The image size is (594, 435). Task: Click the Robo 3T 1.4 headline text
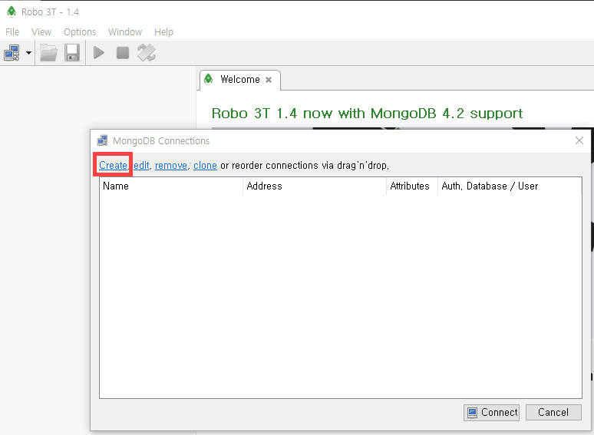[367, 114]
